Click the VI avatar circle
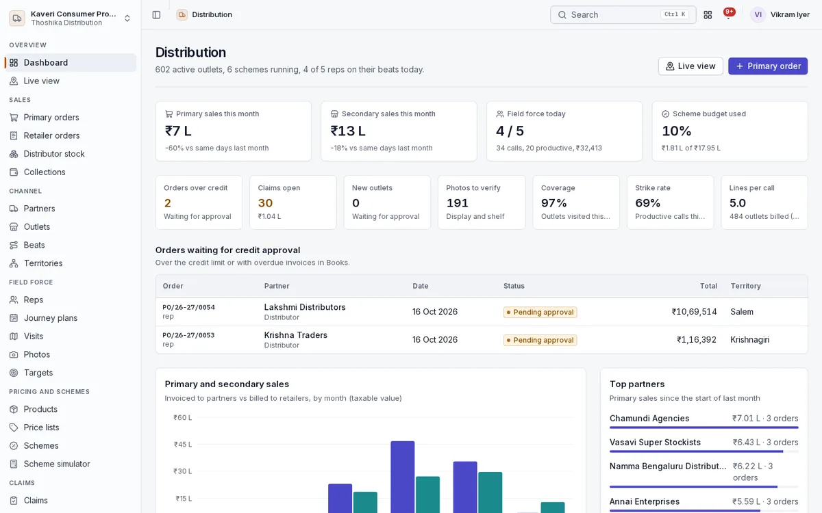This screenshot has width=822, height=513. point(758,14)
